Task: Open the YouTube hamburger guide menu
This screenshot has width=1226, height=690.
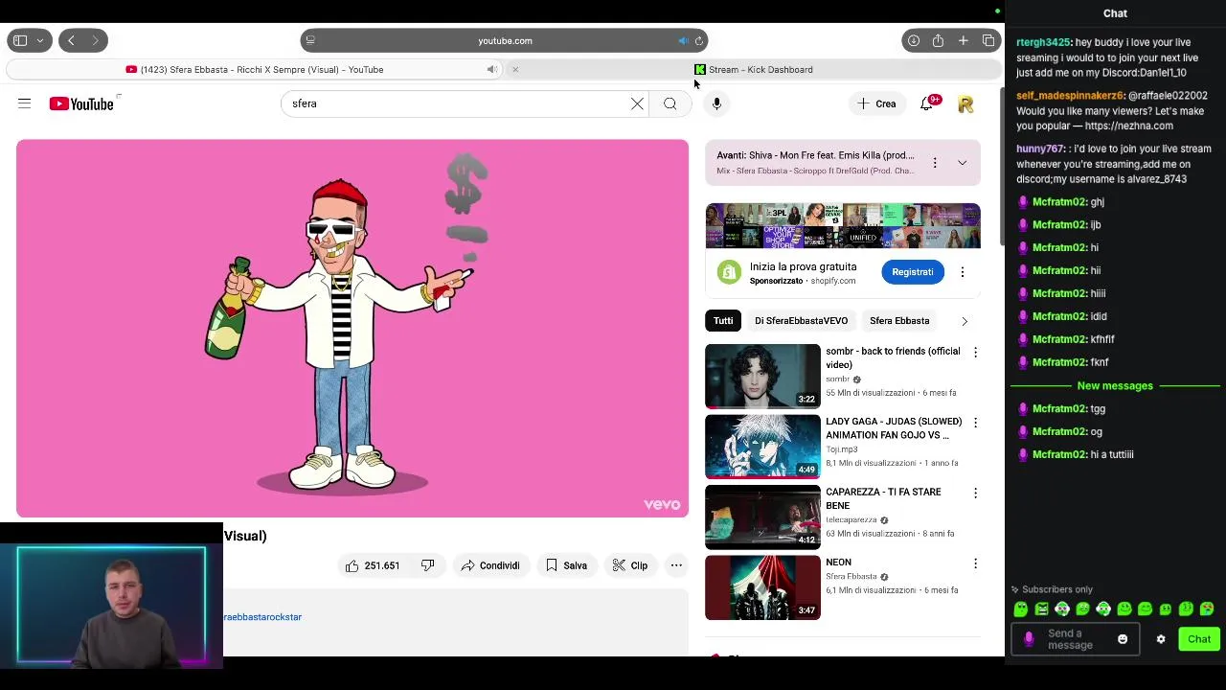Action: pos(24,103)
